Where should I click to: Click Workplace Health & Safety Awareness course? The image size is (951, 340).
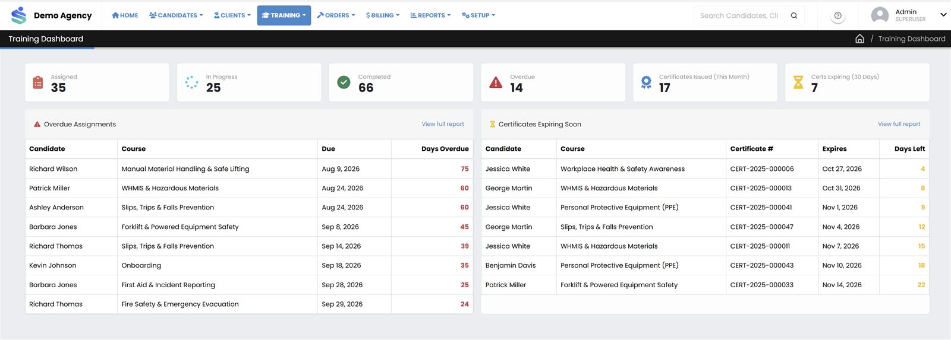pos(622,169)
